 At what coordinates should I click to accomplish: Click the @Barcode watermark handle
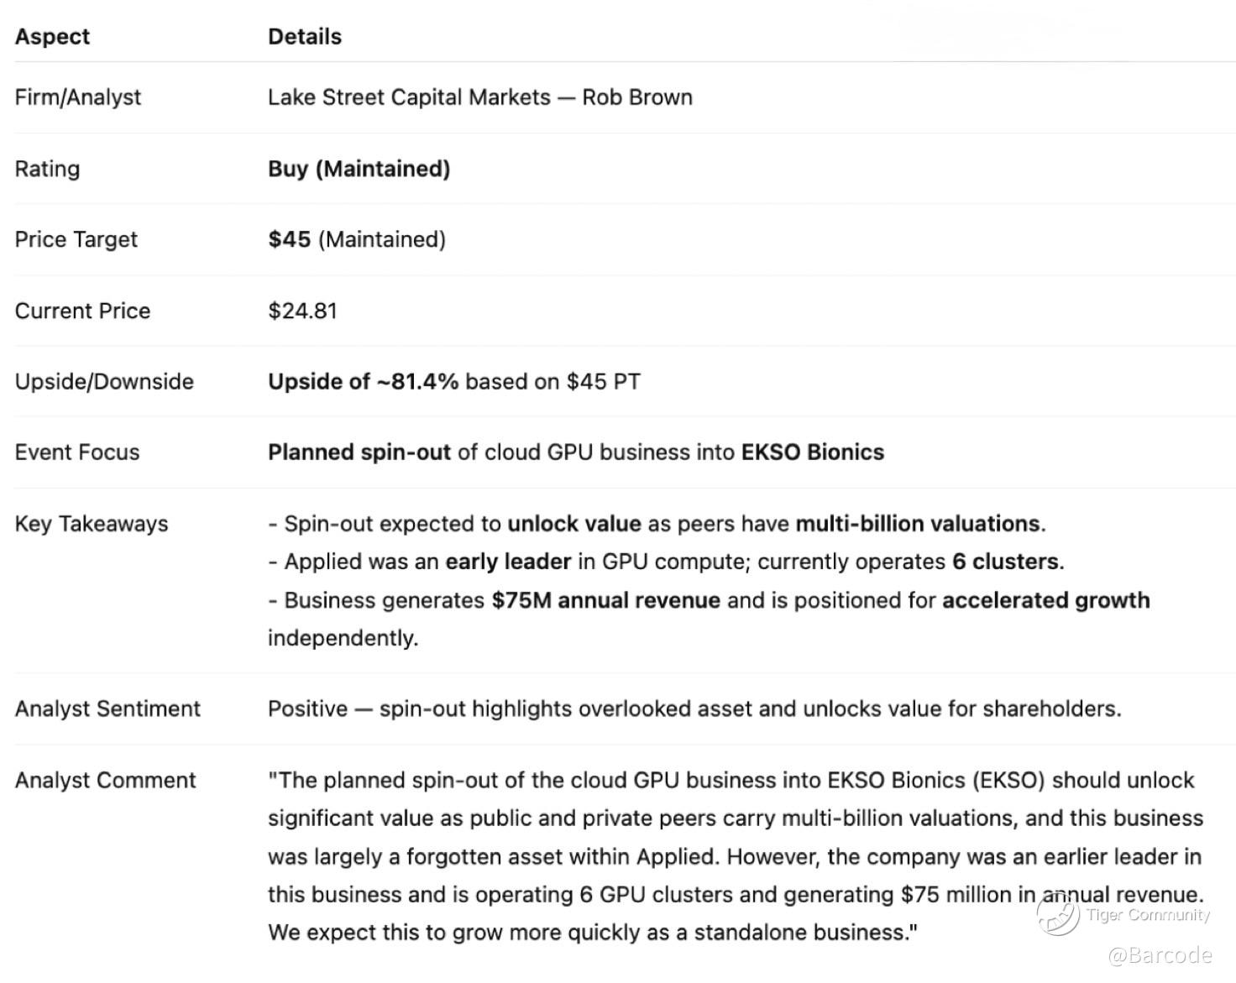[x=1160, y=955]
